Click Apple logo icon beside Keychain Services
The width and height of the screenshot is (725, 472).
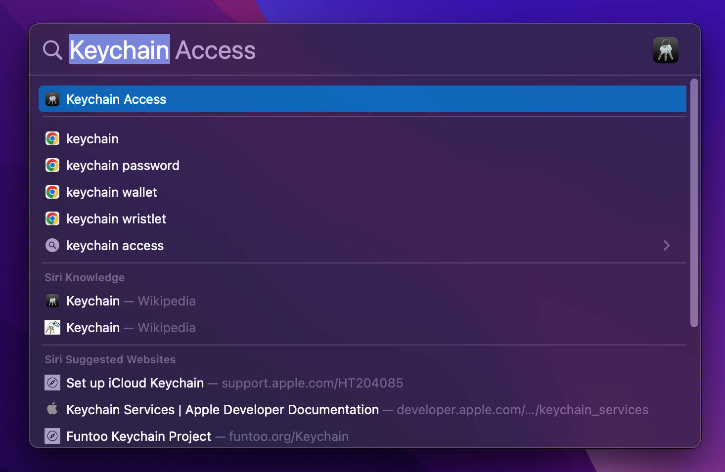[x=52, y=409]
